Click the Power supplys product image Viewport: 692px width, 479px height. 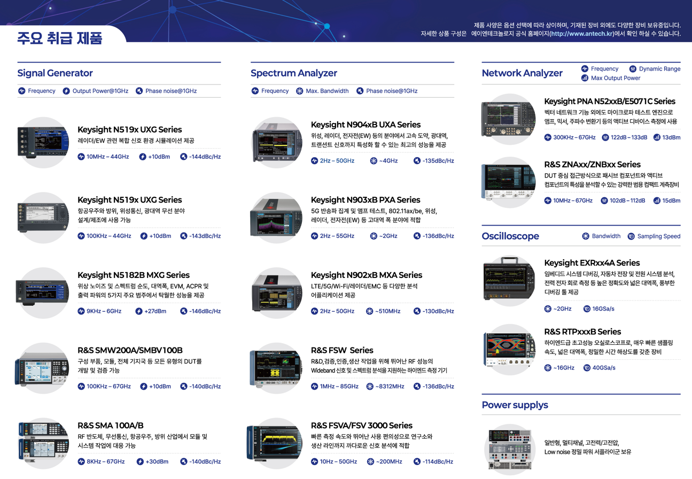point(509,448)
